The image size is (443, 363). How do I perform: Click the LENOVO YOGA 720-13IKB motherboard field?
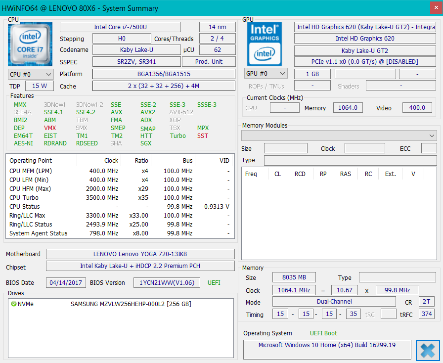pos(140,254)
